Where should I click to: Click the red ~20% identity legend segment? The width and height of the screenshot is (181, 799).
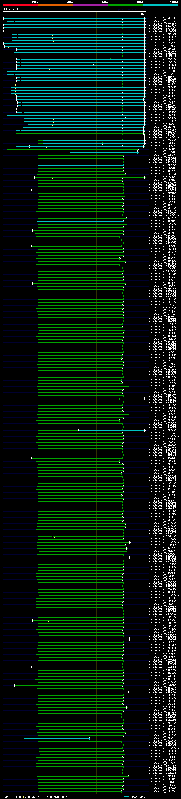pos(20,5)
